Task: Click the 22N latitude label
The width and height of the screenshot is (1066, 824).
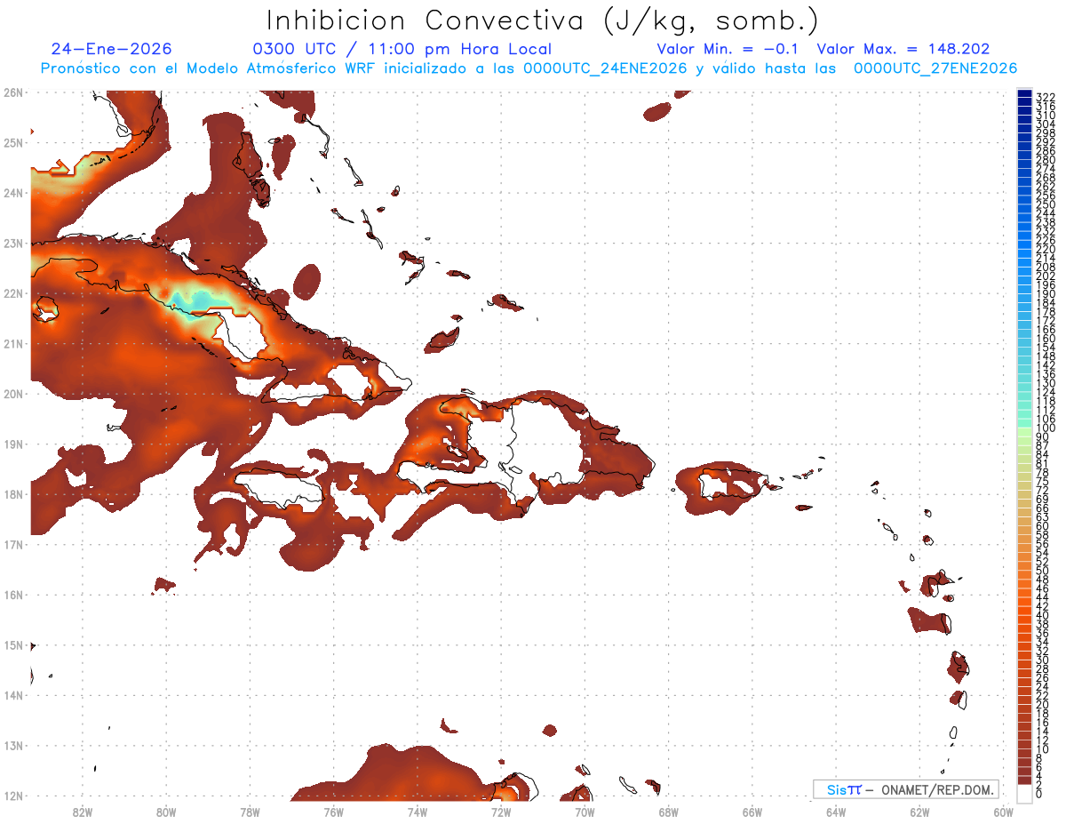Action: pos(12,293)
